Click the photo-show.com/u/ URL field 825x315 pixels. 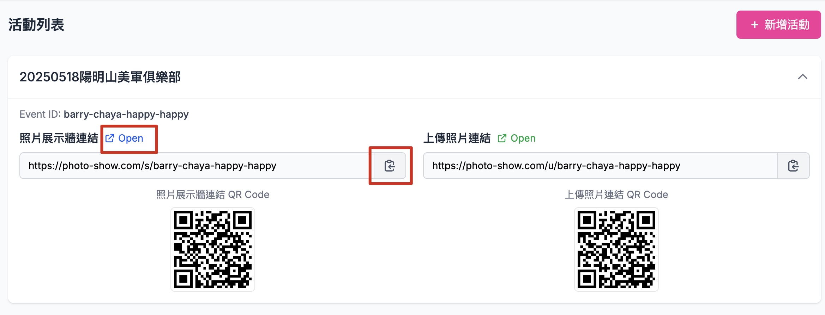(600, 166)
